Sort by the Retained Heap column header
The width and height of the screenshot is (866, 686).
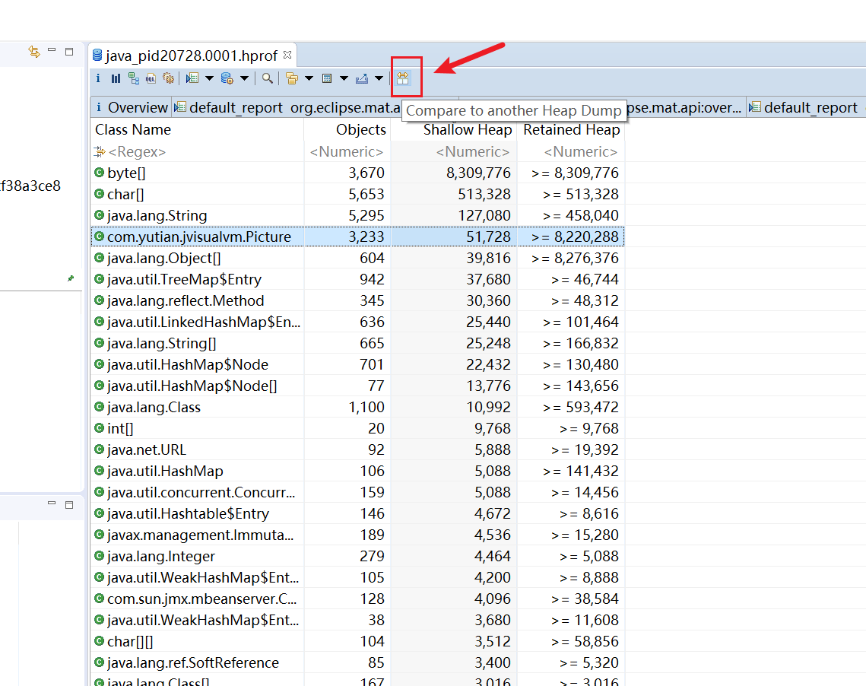pos(571,130)
